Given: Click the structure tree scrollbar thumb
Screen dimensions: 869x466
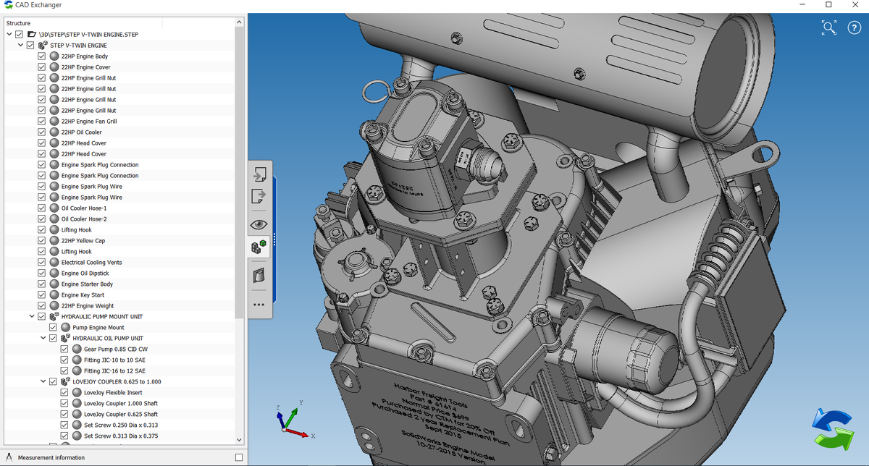Looking at the screenshot, I should point(240,174).
